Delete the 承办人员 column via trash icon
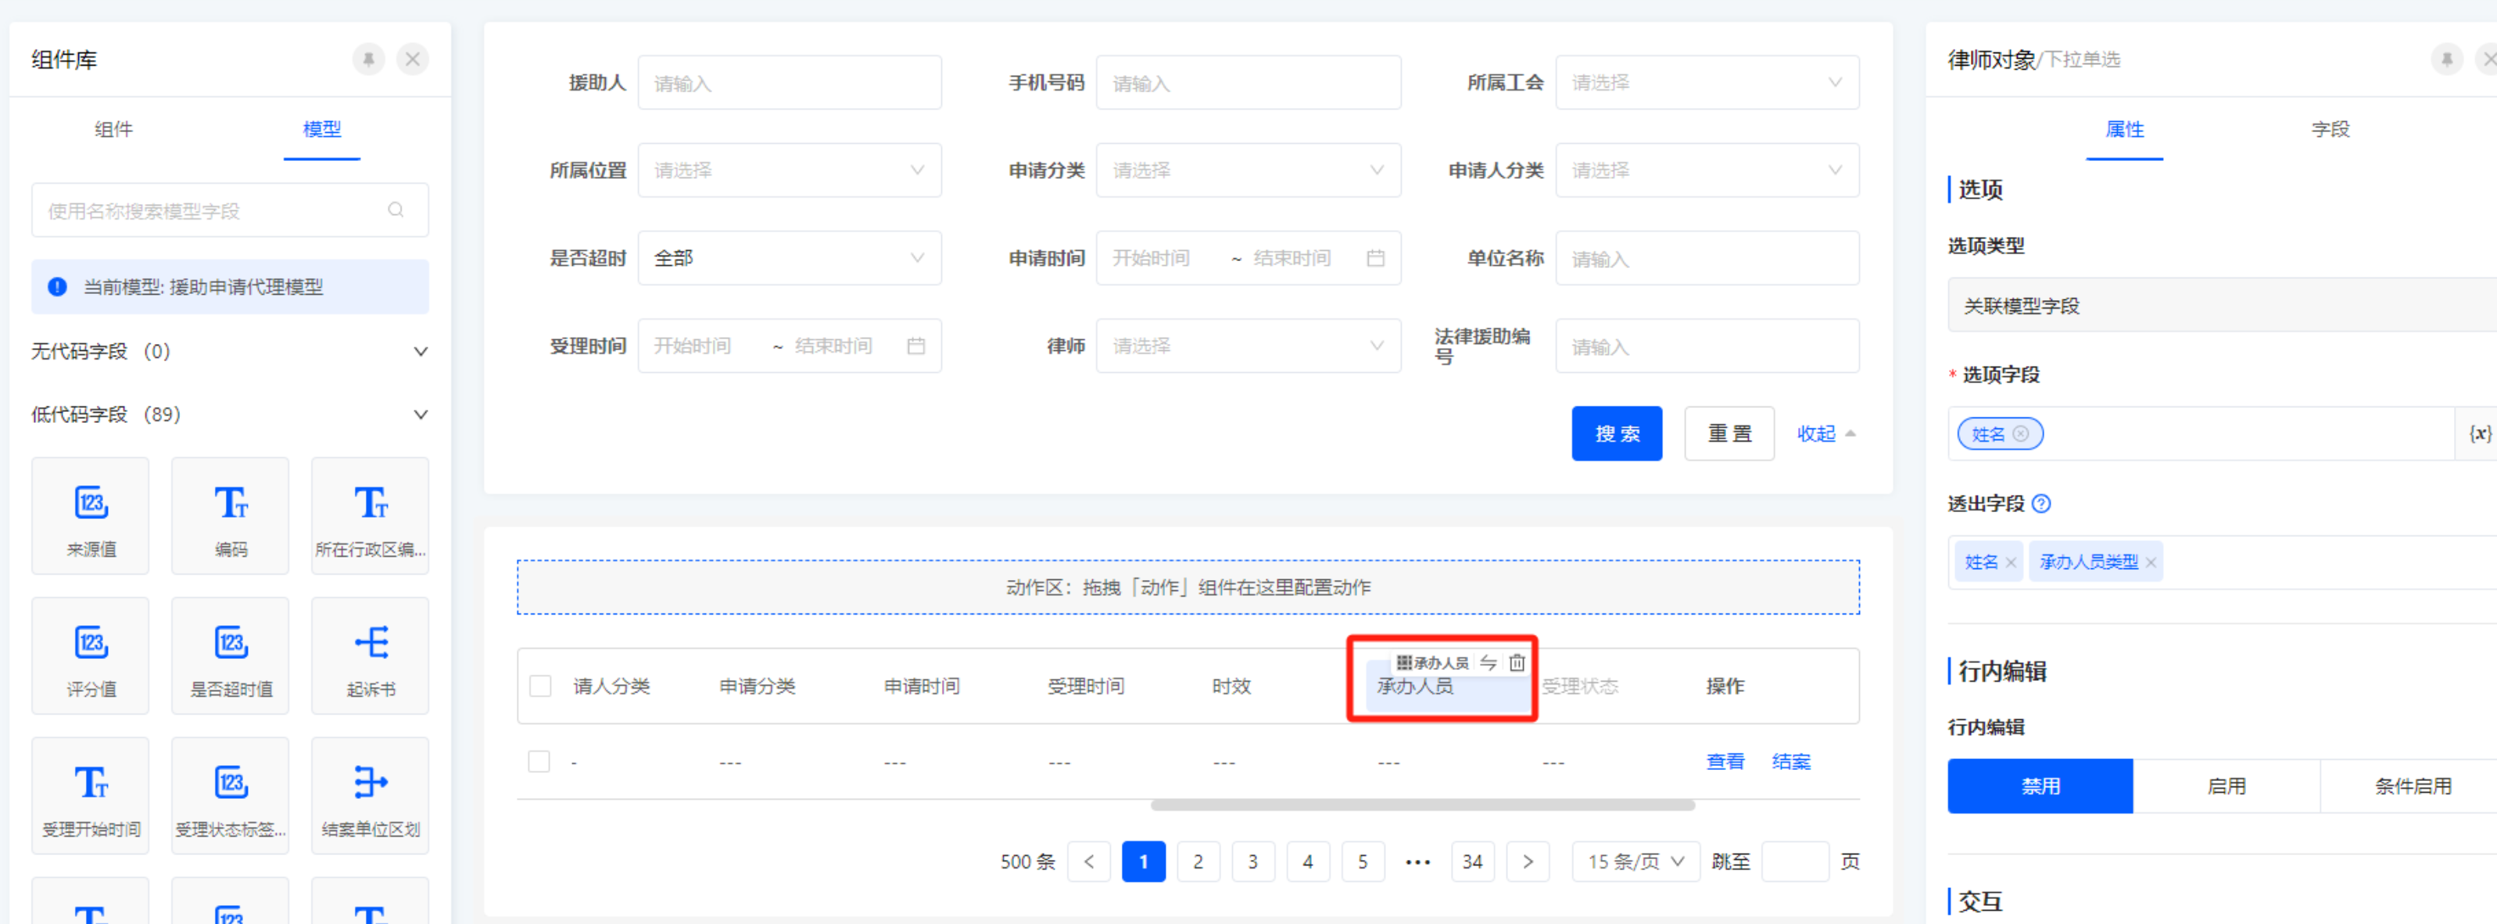This screenshot has width=2497, height=924. [x=1517, y=663]
